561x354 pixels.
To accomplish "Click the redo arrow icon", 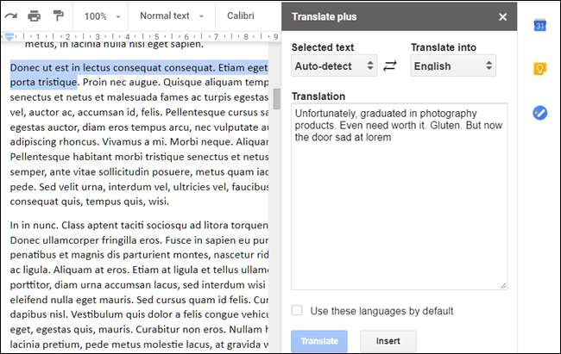I will (x=9, y=16).
